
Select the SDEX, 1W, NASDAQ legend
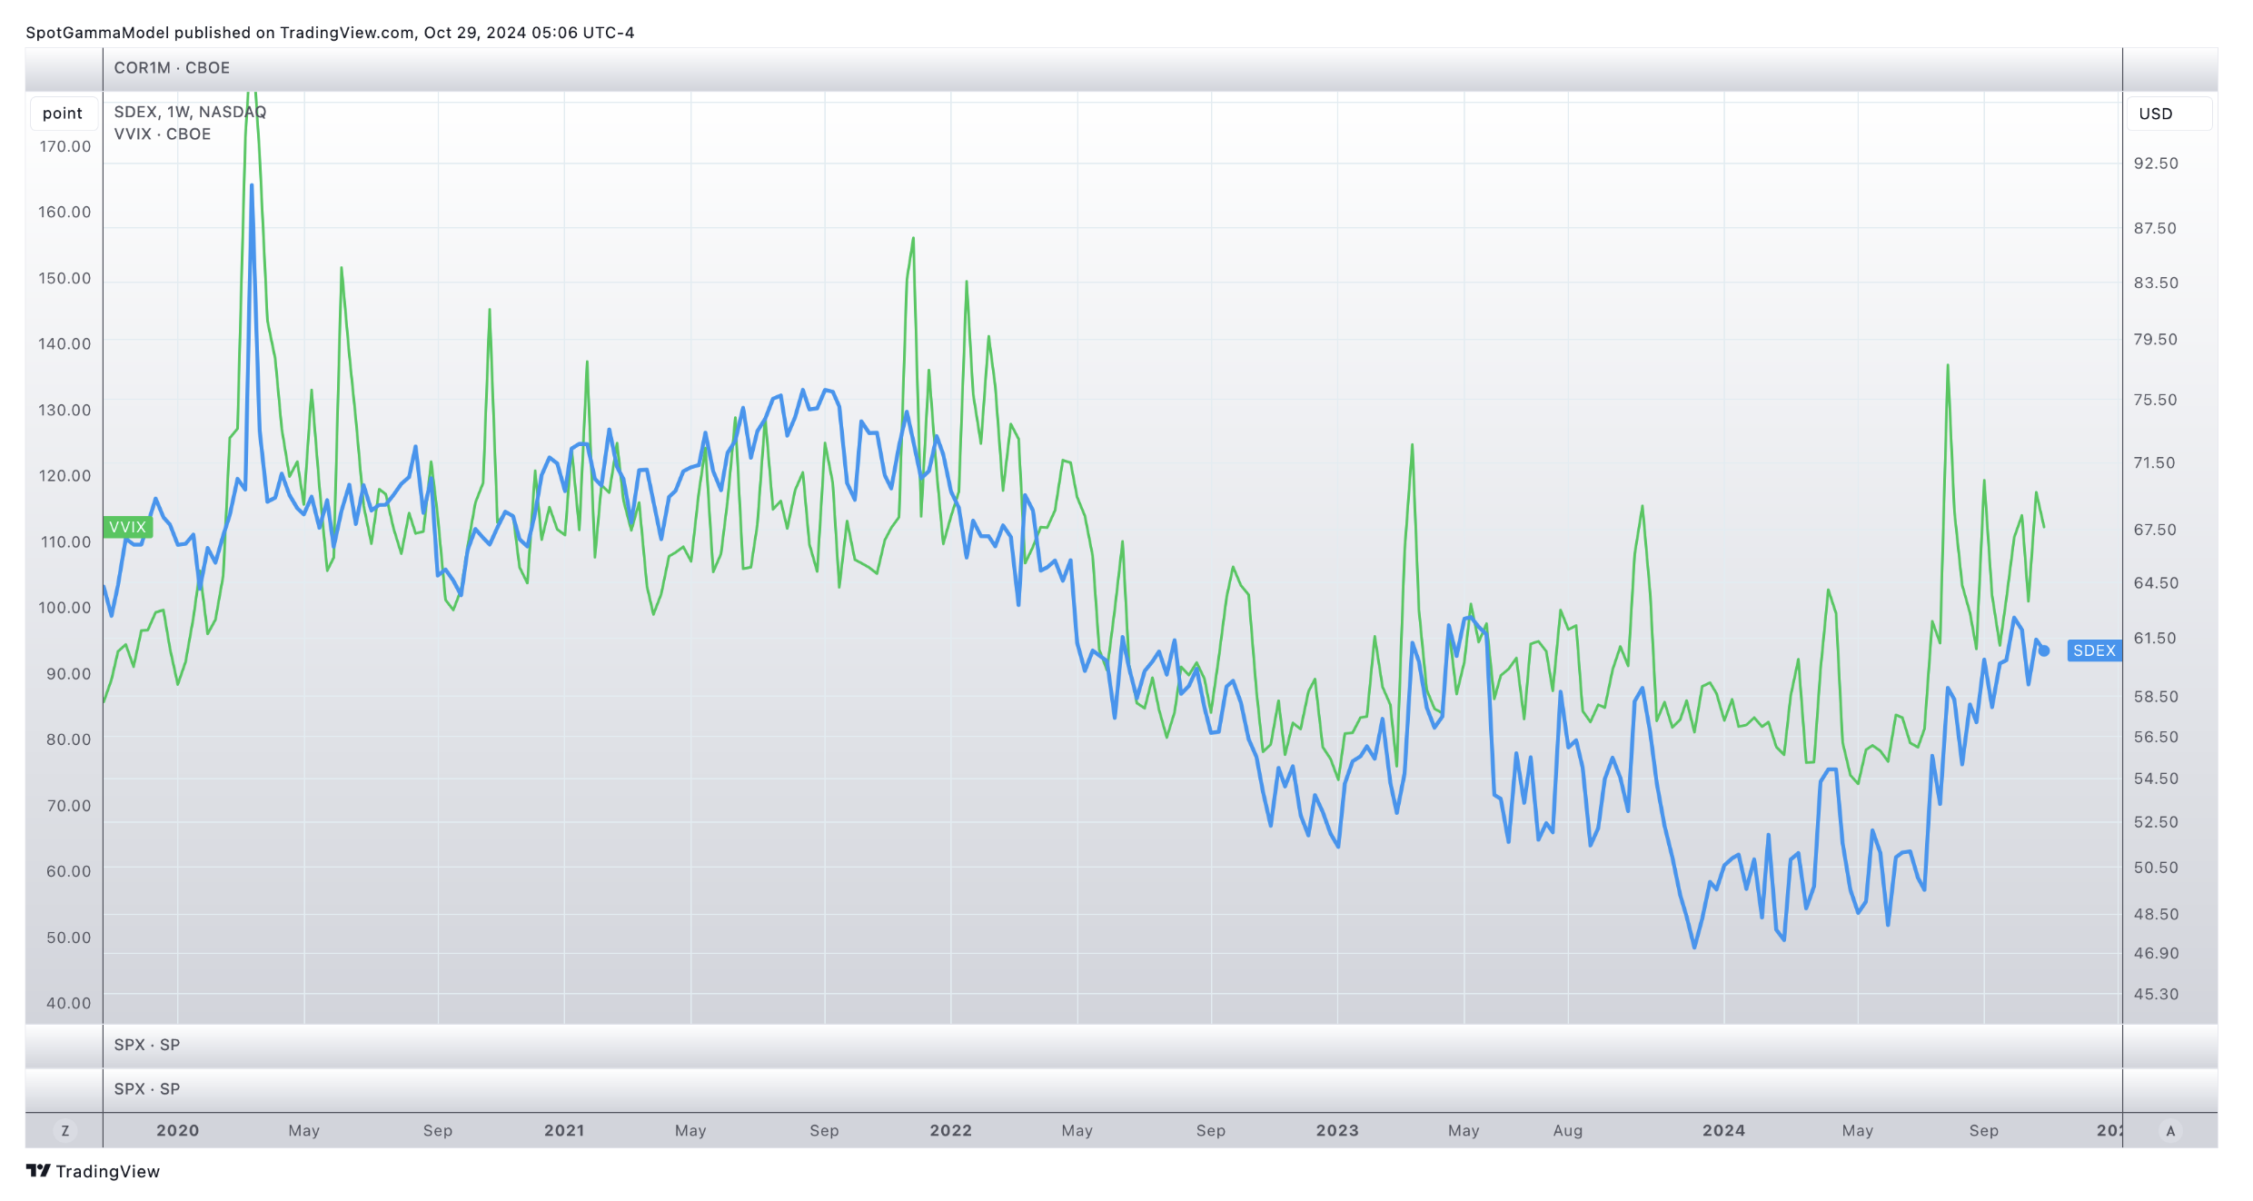coord(190,112)
